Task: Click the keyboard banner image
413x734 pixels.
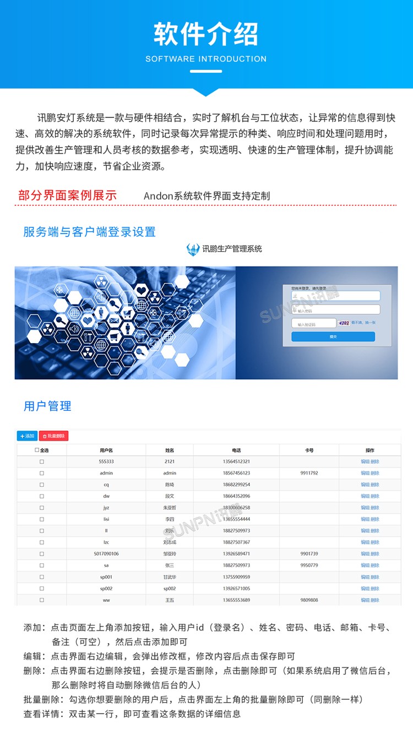Action: pyautogui.click(x=125, y=323)
